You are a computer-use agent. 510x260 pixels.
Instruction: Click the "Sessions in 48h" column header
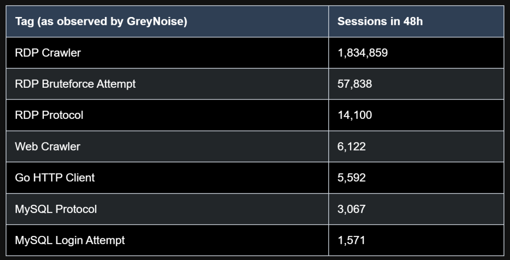click(x=380, y=21)
